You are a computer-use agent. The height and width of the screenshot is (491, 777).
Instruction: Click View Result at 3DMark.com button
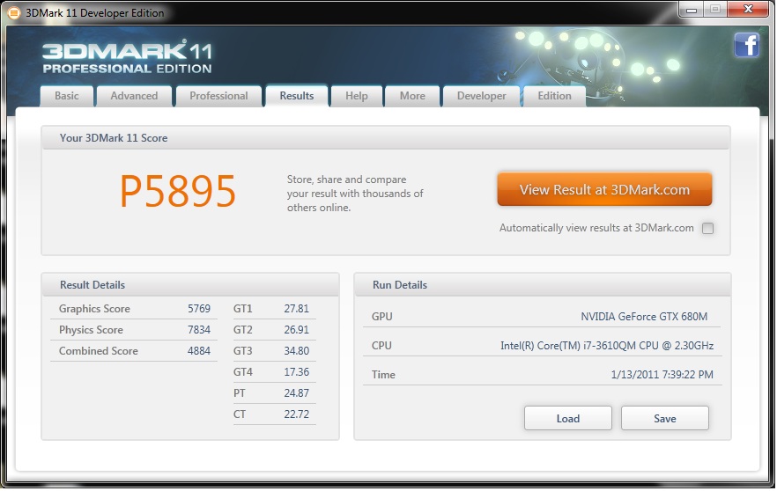click(x=604, y=189)
